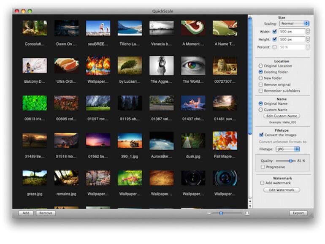Open the Scaling dropdown set to Normal
Viewport: 325px width, 244px height.
tap(295, 24)
